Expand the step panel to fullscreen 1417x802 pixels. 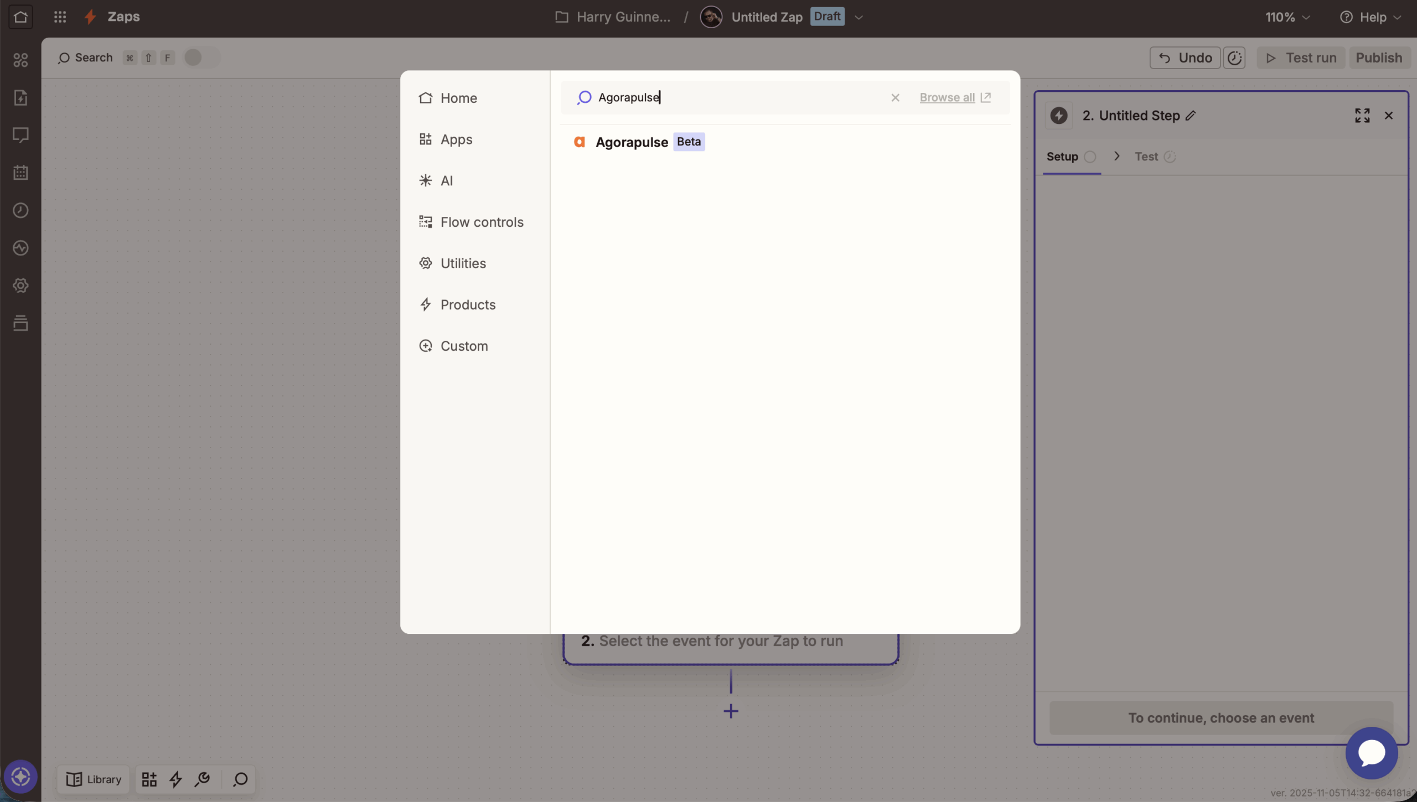(1362, 116)
